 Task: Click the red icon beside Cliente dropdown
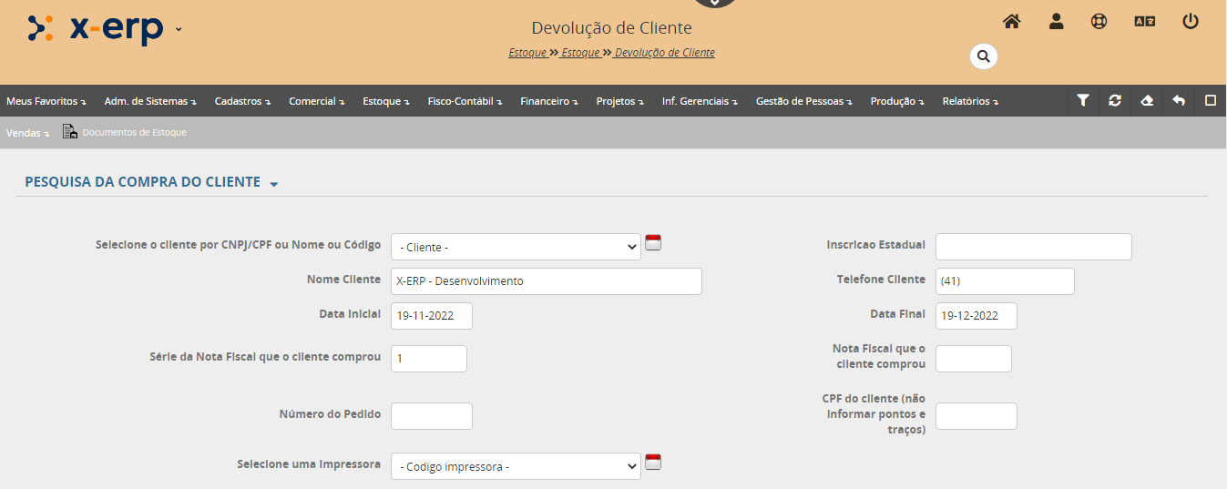pos(653,242)
